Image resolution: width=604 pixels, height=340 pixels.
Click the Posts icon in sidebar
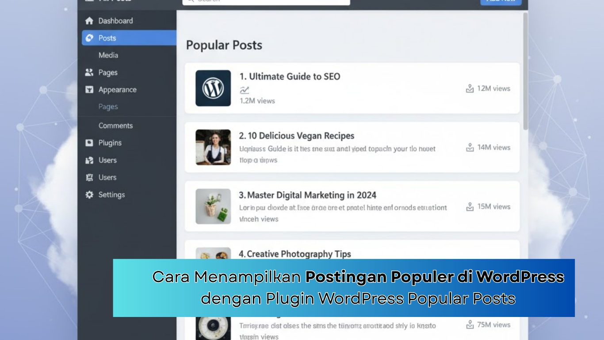click(89, 38)
